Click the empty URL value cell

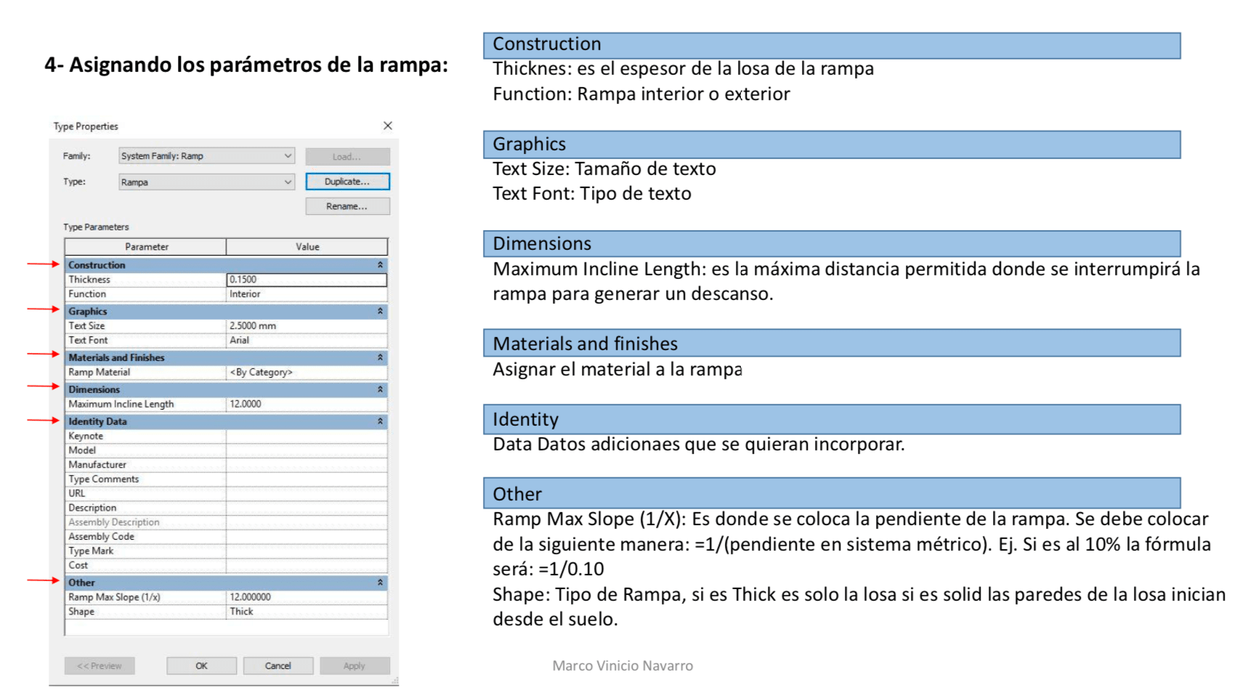tap(307, 493)
